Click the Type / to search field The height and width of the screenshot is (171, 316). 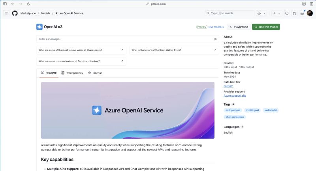click(229, 13)
